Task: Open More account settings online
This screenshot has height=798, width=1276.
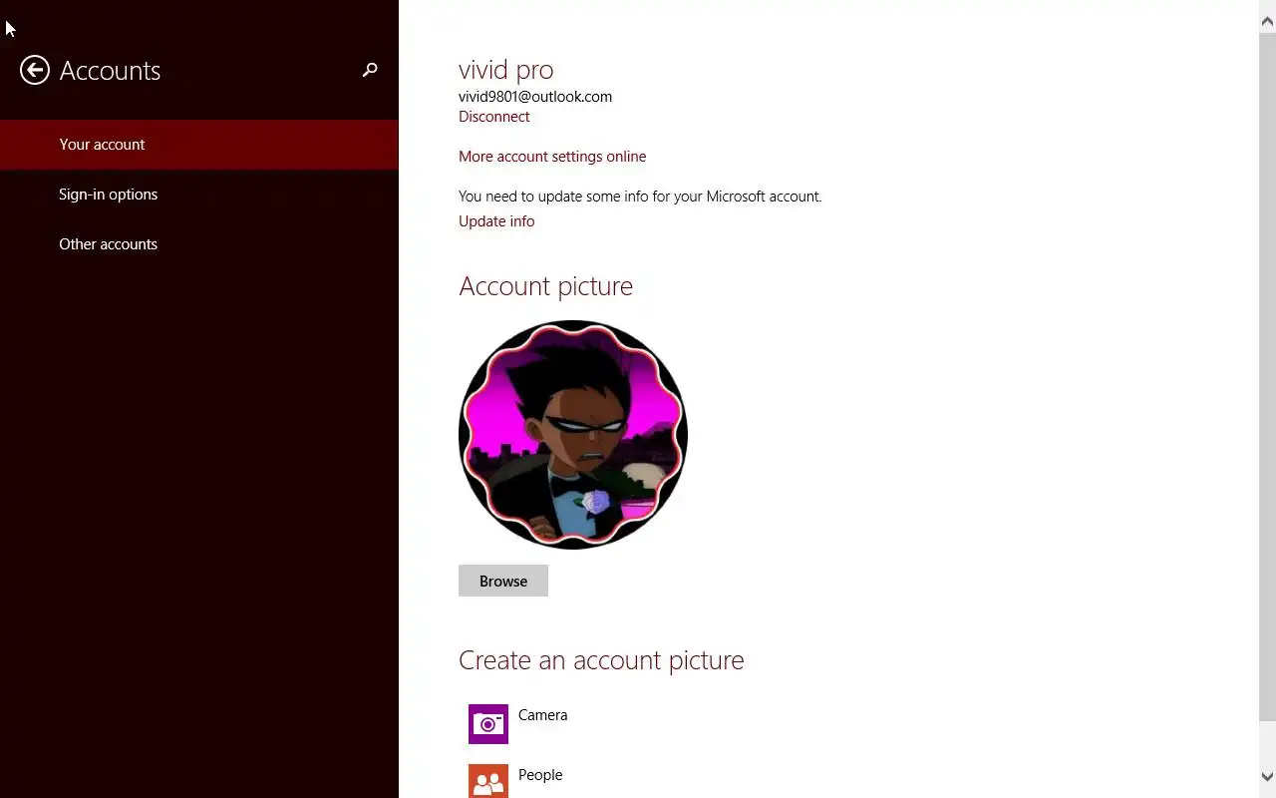Action: pos(552,157)
